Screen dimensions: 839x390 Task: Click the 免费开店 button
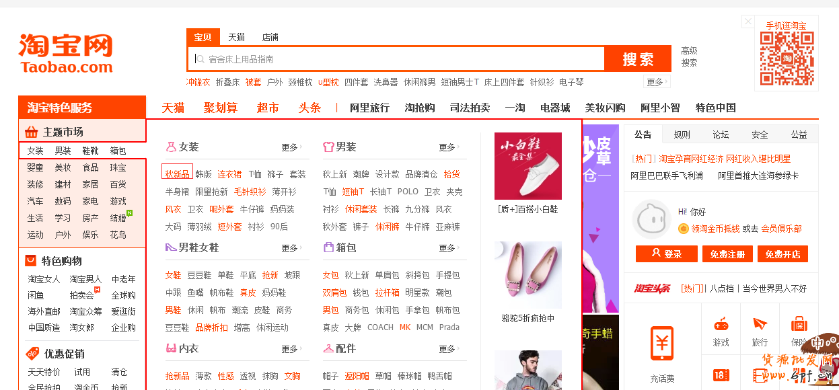(782, 253)
